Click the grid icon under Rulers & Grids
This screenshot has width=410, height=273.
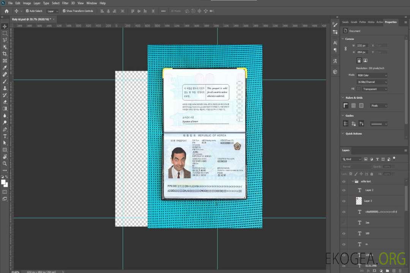click(353, 106)
